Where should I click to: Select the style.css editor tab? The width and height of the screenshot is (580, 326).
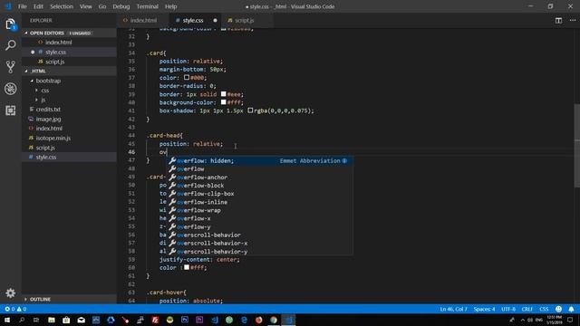coord(196,20)
